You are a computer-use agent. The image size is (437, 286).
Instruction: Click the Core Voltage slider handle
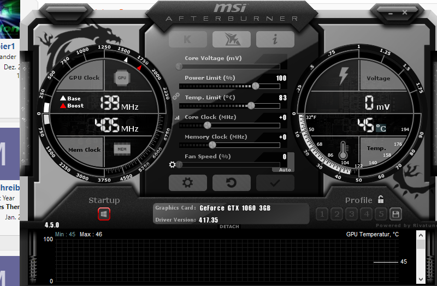[179, 66]
